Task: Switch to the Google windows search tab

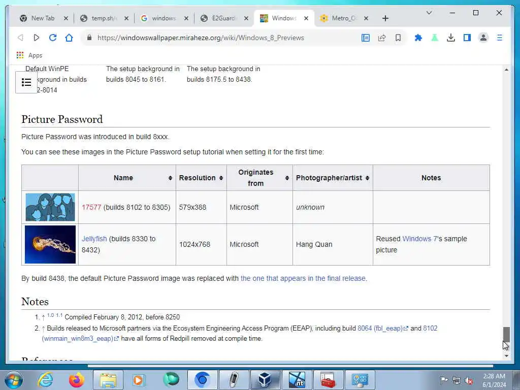Action: [x=164, y=18]
